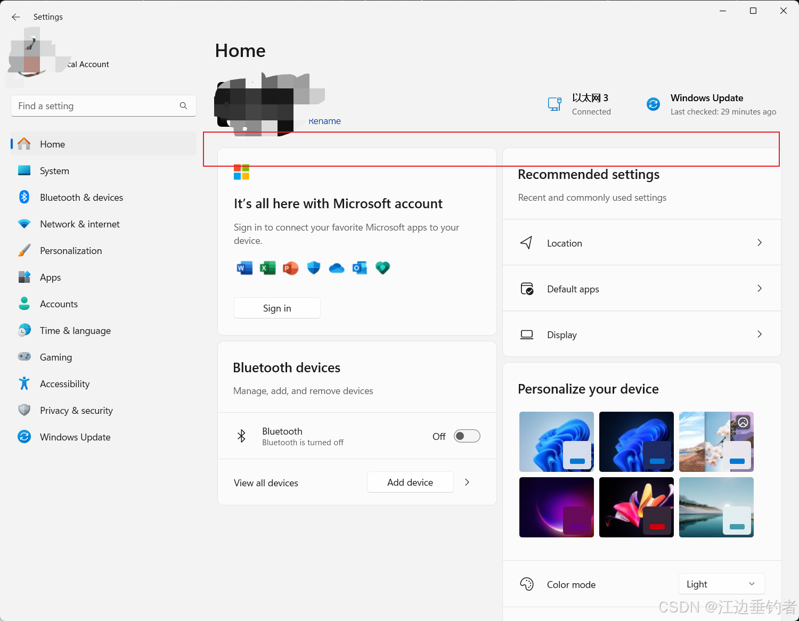Click the Apps sidebar icon
The image size is (799, 621).
[24, 277]
